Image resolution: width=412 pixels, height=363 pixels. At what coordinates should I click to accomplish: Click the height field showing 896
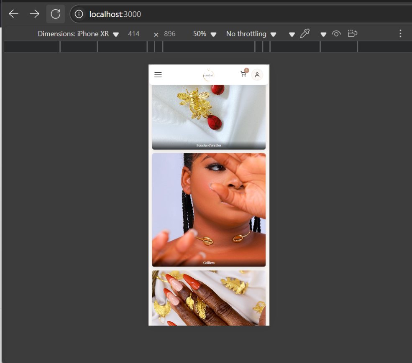pyautogui.click(x=170, y=34)
